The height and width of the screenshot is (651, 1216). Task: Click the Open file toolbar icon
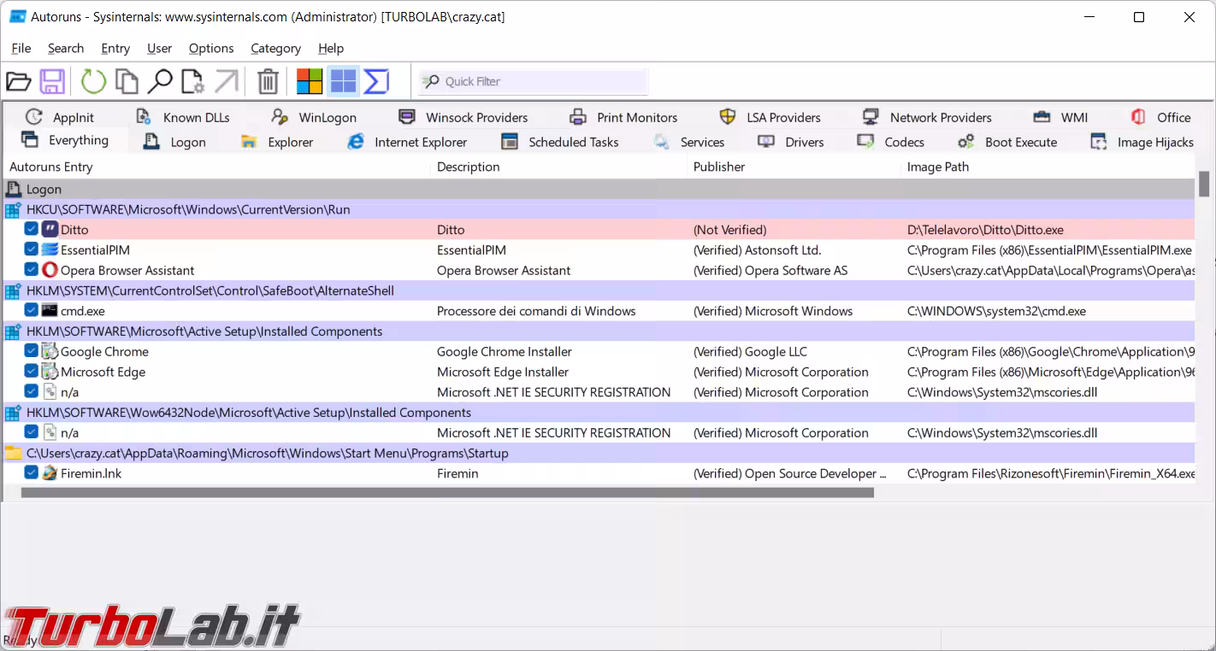pos(18,82)
